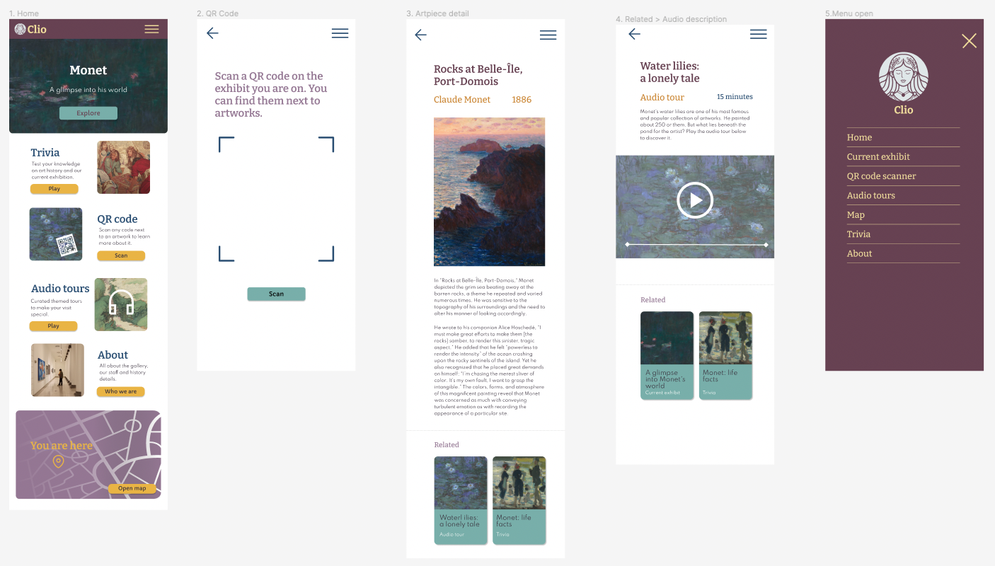Click the QR code heading on Home
Image resolution: width=995 pixels, height=566 pixels.
click(x=117, y=219)
